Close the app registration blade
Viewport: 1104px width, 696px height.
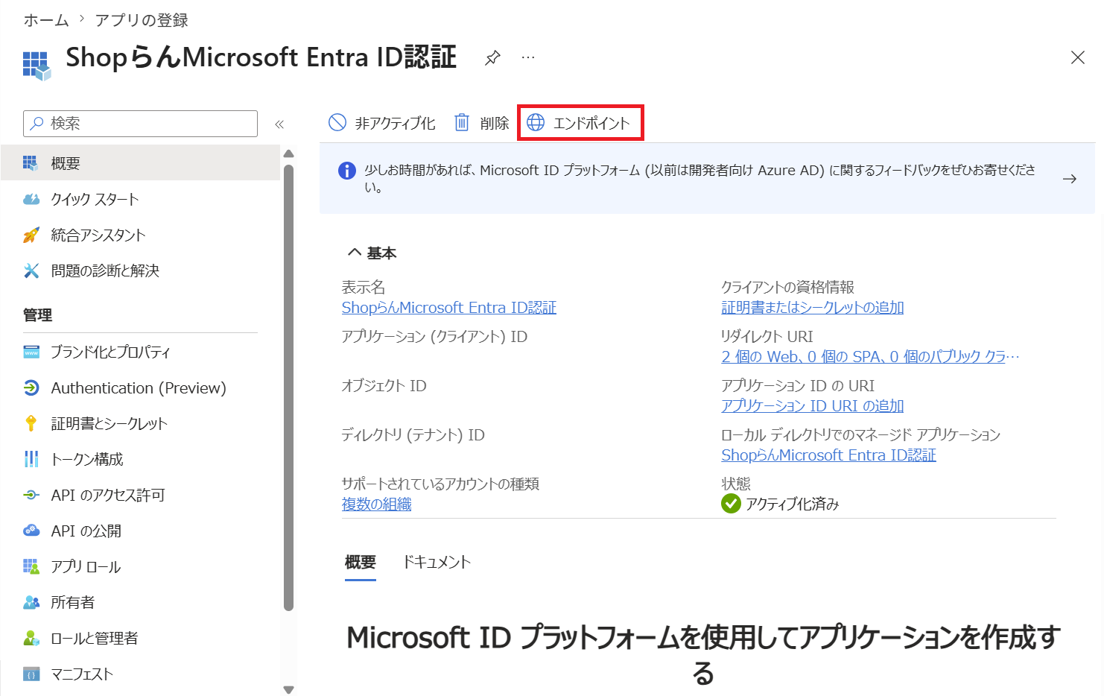tap(1077, 57)
